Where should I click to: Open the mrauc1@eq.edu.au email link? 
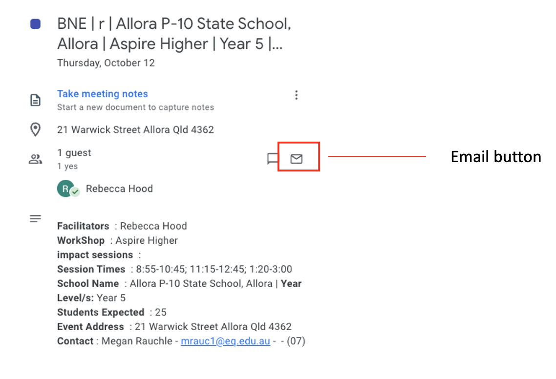pos(226,341)
